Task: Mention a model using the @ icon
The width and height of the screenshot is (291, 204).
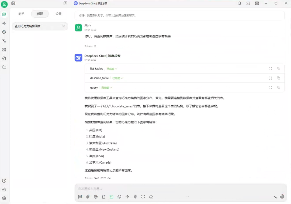Action: pyautogui.click(x=119, y=197)
